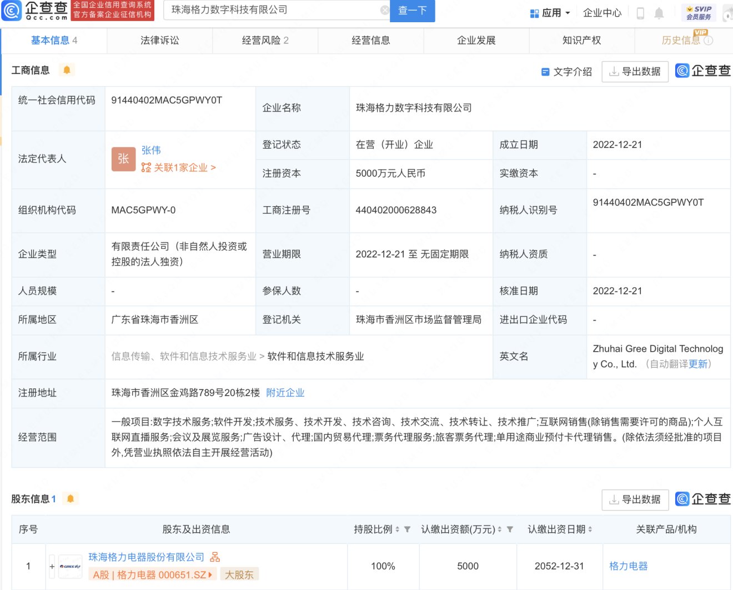This screenshot has width=733, height=590.
Task: Expand 关联1家企业 for 张伟
Action: [x=179, y=168]
